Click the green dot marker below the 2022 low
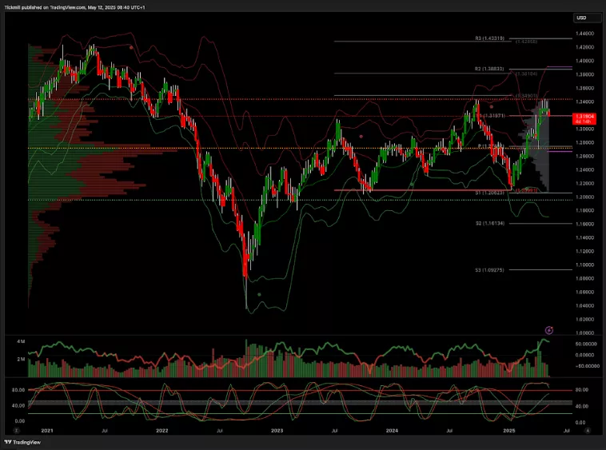 (x=259, y=295)
